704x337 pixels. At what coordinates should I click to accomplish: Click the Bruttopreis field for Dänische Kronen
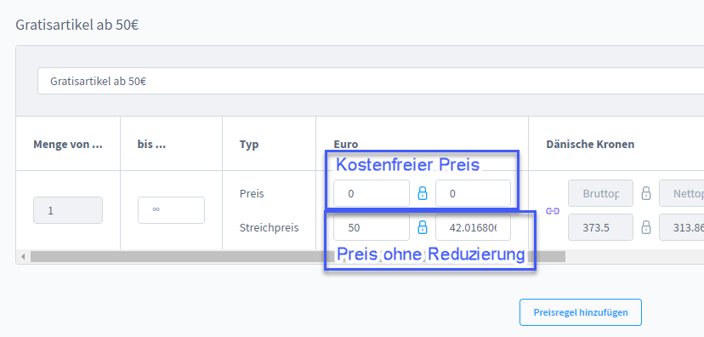(601, 194)
